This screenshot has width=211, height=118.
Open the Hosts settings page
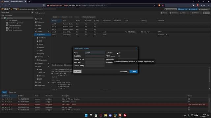point(41,44)
